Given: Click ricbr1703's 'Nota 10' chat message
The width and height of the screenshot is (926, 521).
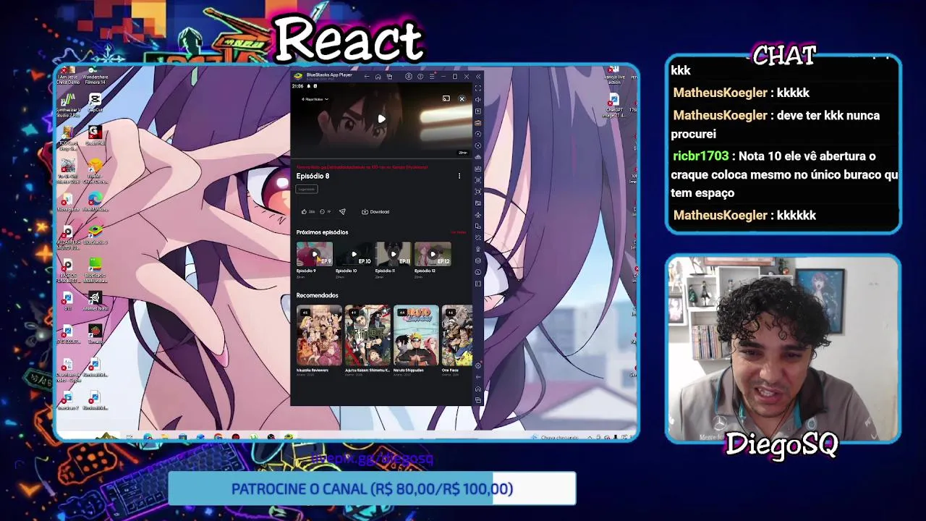Looking at the screenshot, I should 784,174.
